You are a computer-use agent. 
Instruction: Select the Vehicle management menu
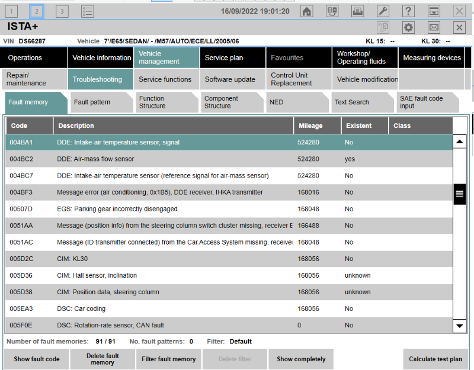coord(166,57)
